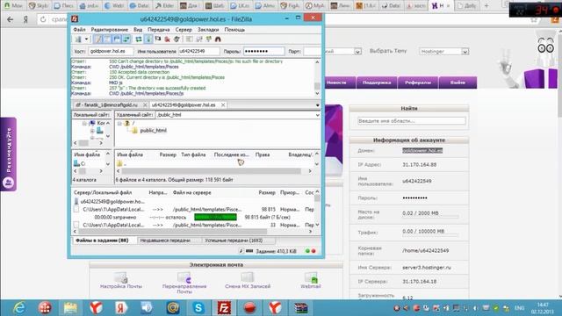Open the FileZilla Site Manager icon
562x316 pixels.
[78, 39]
